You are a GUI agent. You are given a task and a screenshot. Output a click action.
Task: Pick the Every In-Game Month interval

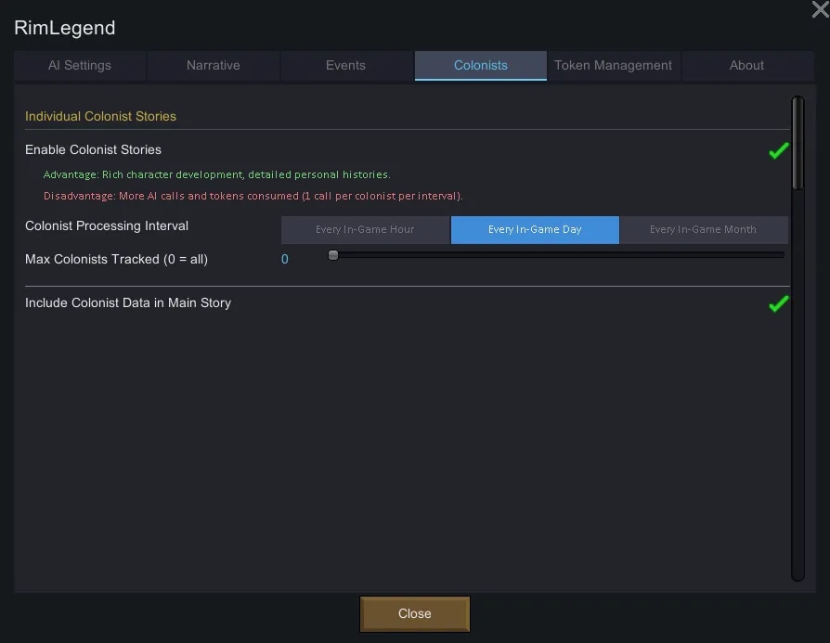click(x=703, y=230)
